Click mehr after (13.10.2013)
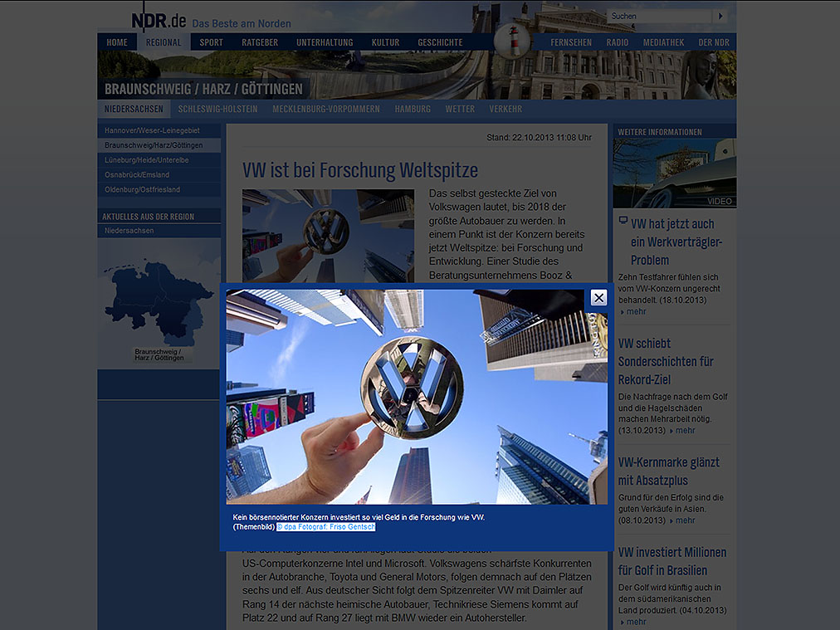 pyautogui.click(x=685, y=430)
